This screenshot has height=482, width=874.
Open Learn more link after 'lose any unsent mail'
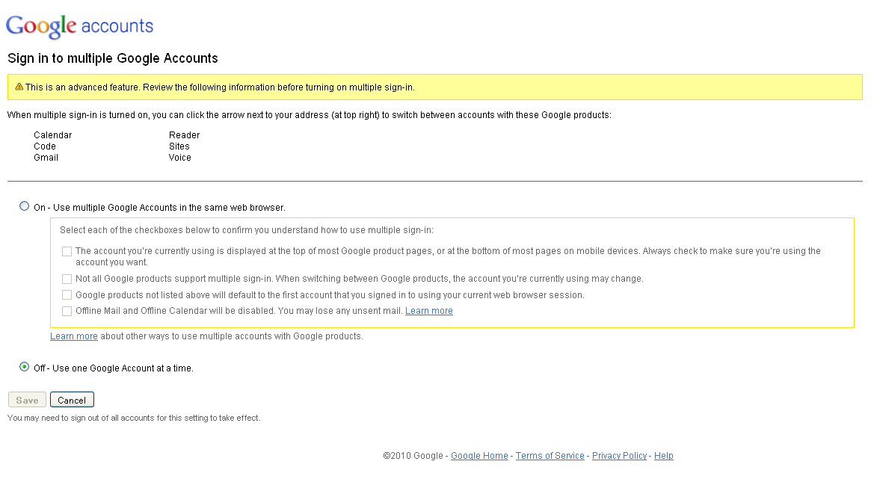coord(428,311)
